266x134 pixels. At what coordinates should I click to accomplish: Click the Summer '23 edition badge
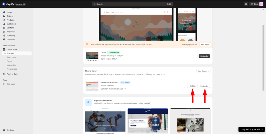21,4
